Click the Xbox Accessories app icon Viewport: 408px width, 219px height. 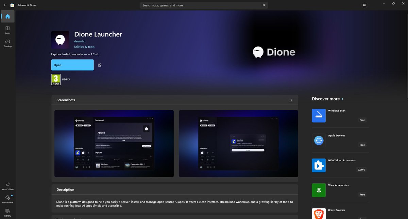pyautogui.click(x=319, y=190)
